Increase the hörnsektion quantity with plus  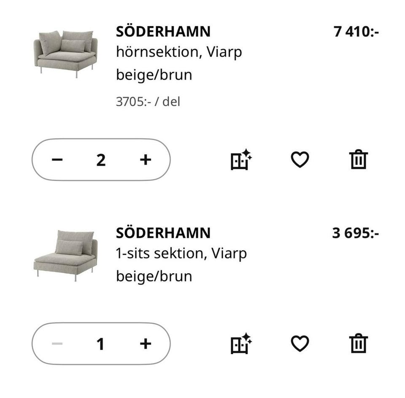tap(146, 160)
